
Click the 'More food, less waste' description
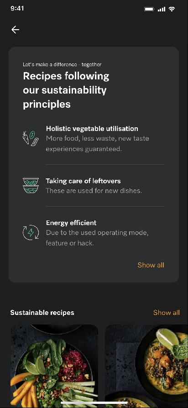[98, 143]
